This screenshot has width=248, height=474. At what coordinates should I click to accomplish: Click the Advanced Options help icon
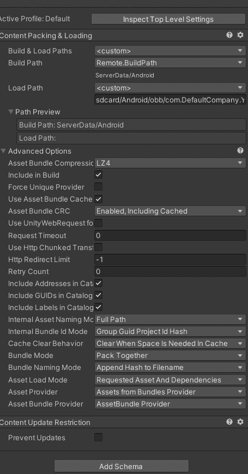point(240,150)
